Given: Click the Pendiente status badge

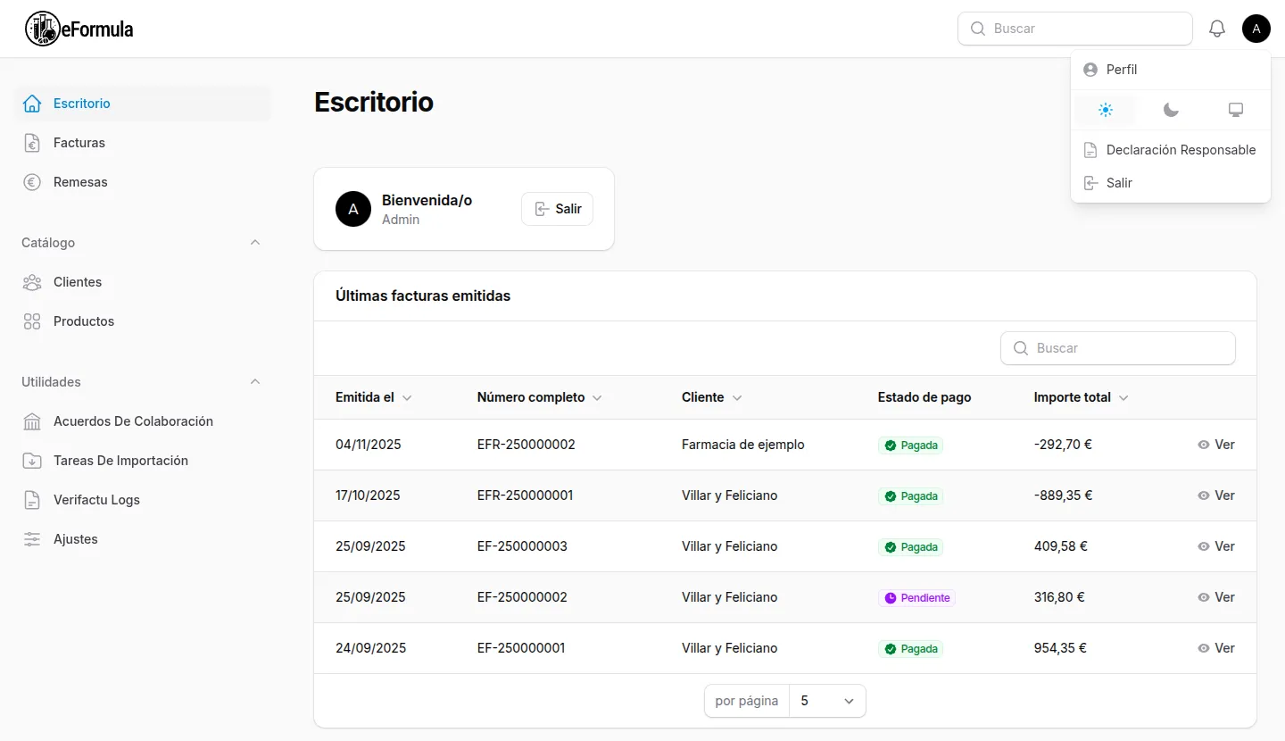Looking at the screenshot, I should click(x=916, y=598).
